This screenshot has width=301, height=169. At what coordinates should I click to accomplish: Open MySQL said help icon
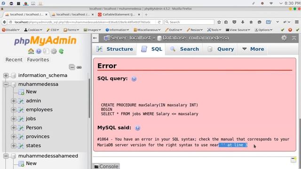(x=137, y=128)
